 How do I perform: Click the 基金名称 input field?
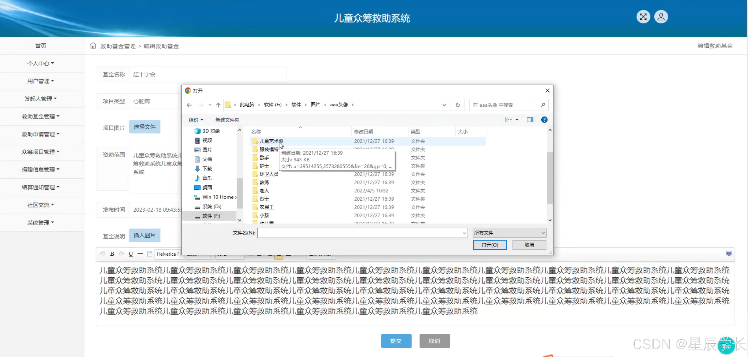click(x=207, y=75)
